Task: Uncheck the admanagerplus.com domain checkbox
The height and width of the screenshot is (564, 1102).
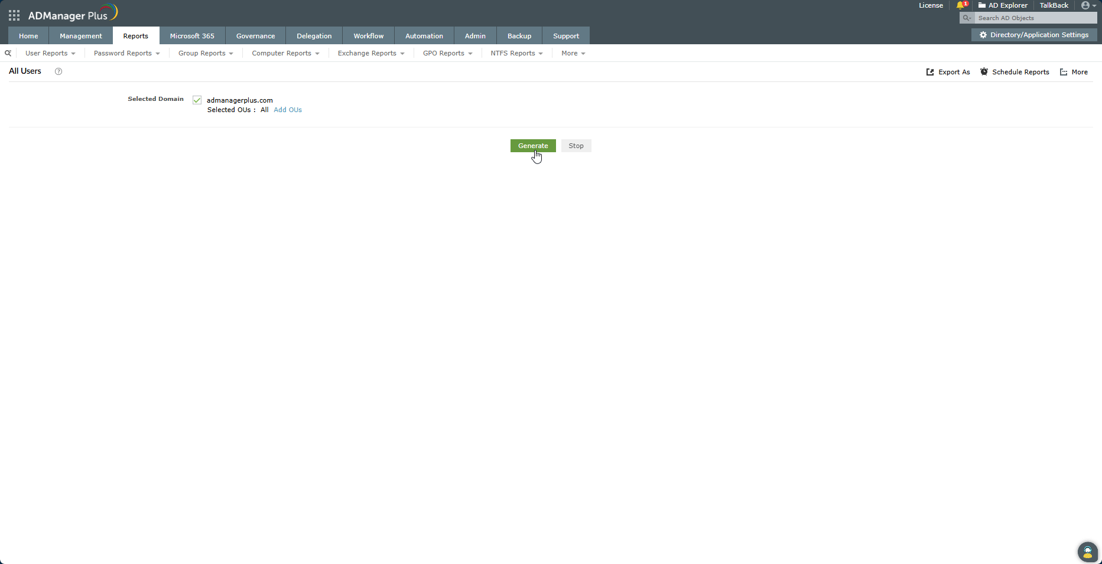Action: pos(197,100)
